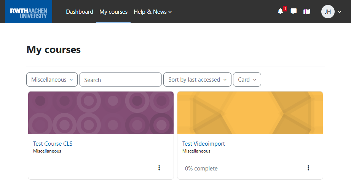Click the course Search input field
This screenshot has width=351, height=180.
tap(120, 80)
